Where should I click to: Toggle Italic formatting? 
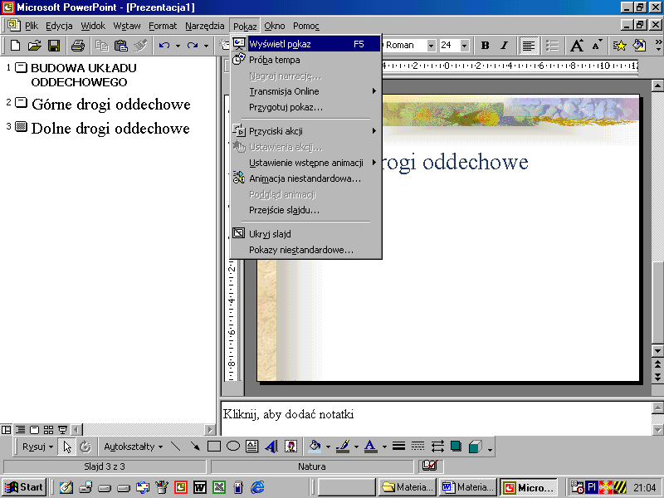pos(505,46)
